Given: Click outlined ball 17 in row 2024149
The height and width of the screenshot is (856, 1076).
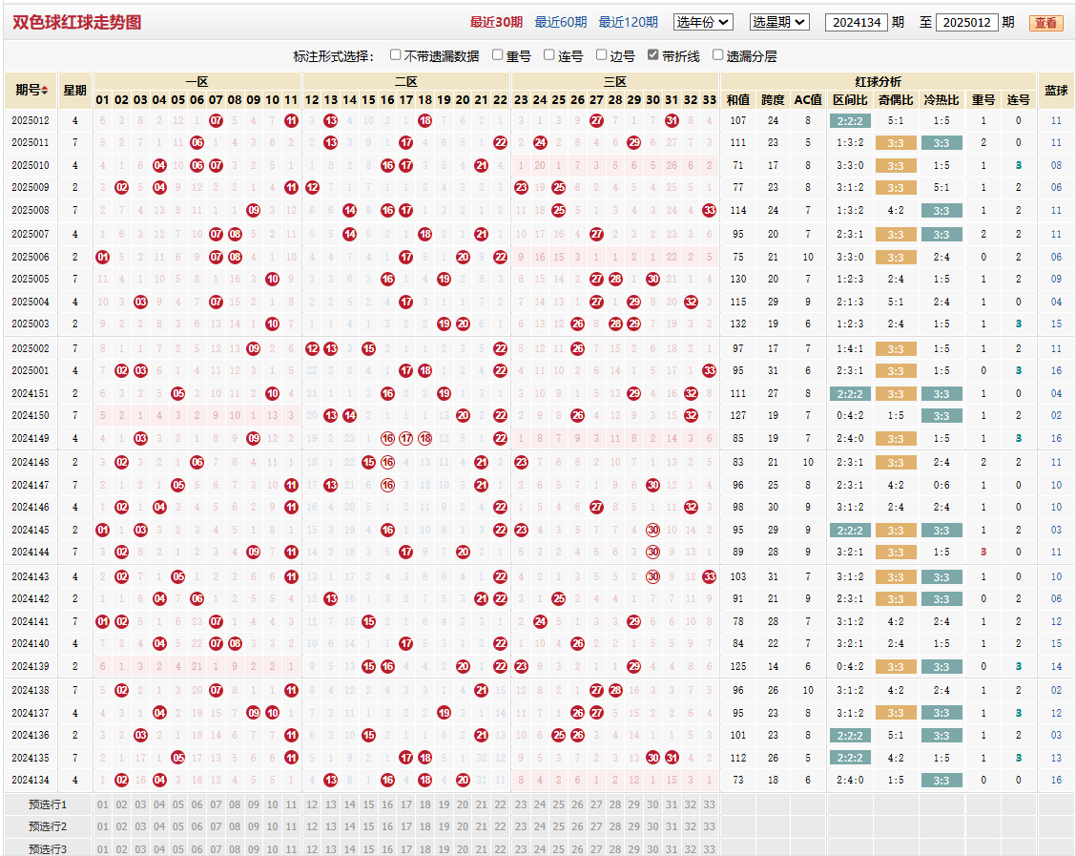Looking at the screenshot, I should [406, 439].
